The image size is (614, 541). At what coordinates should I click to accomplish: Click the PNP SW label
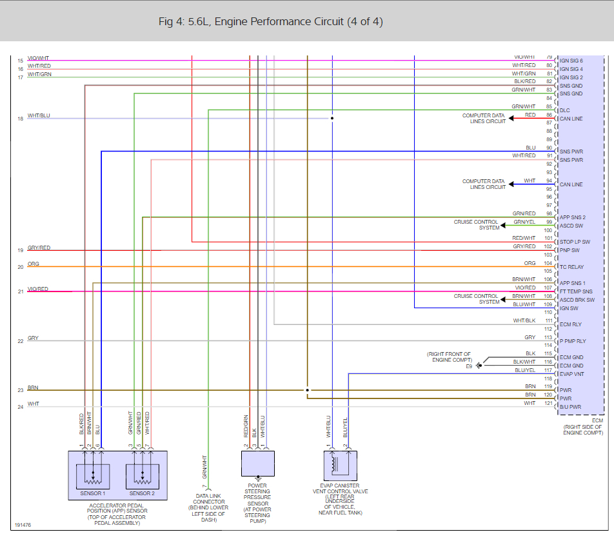point(569,250)
